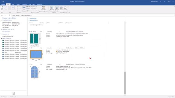Click the Insulating Glass Unit 2x8mm 07 row

(x=14, y=54)
